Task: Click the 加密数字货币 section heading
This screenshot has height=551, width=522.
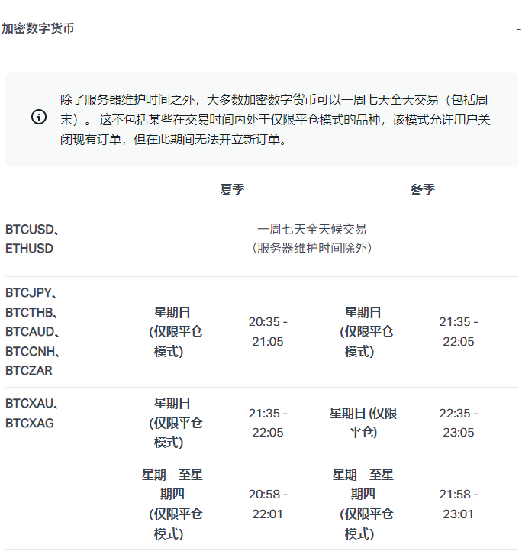Action: point(37,28)
